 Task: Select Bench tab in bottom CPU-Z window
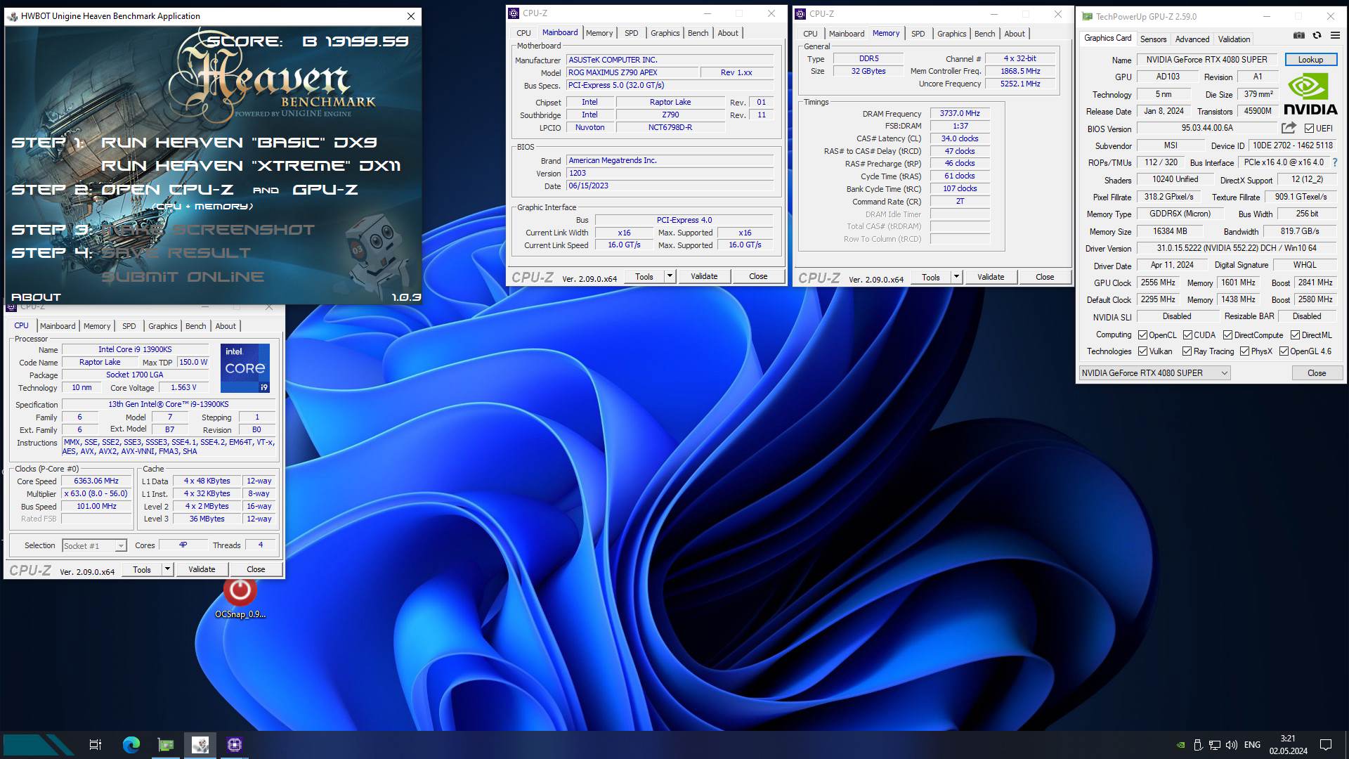coord(195,326)
